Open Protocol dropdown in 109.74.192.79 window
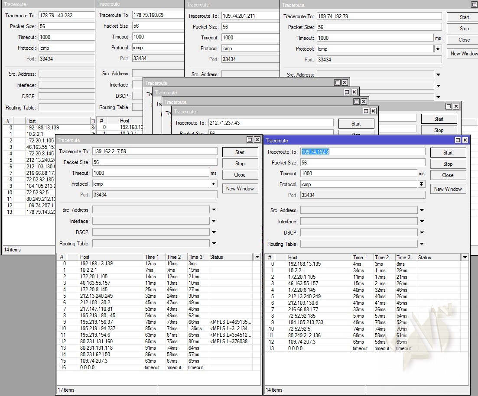 coord(438,49)
